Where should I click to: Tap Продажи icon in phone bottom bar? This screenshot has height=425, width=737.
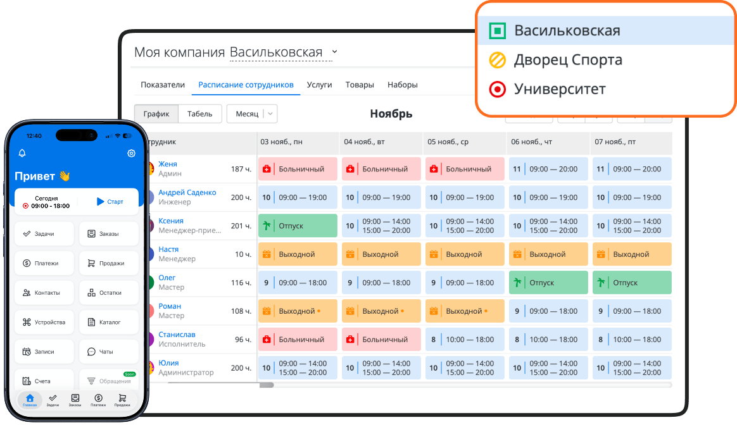pos(122,400)
